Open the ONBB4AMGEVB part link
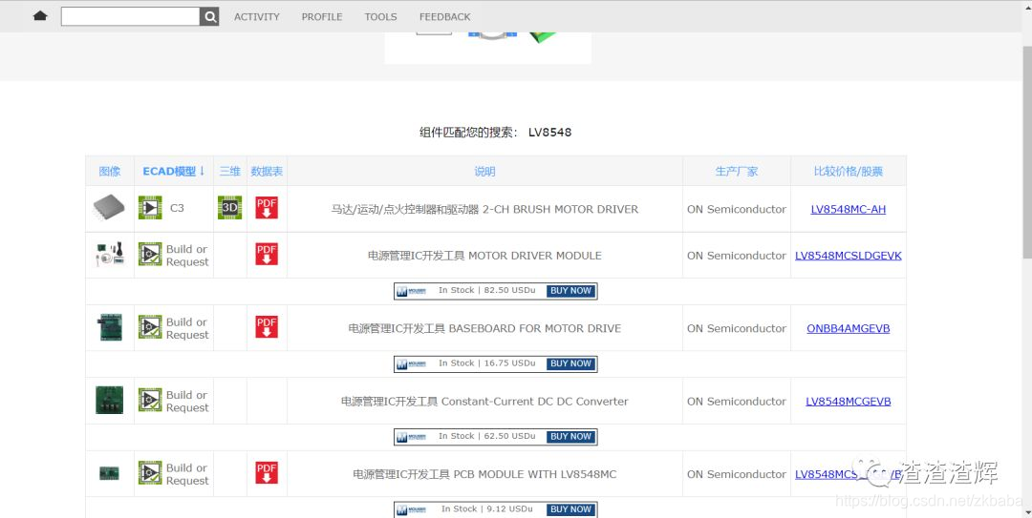 pos(848,328)
